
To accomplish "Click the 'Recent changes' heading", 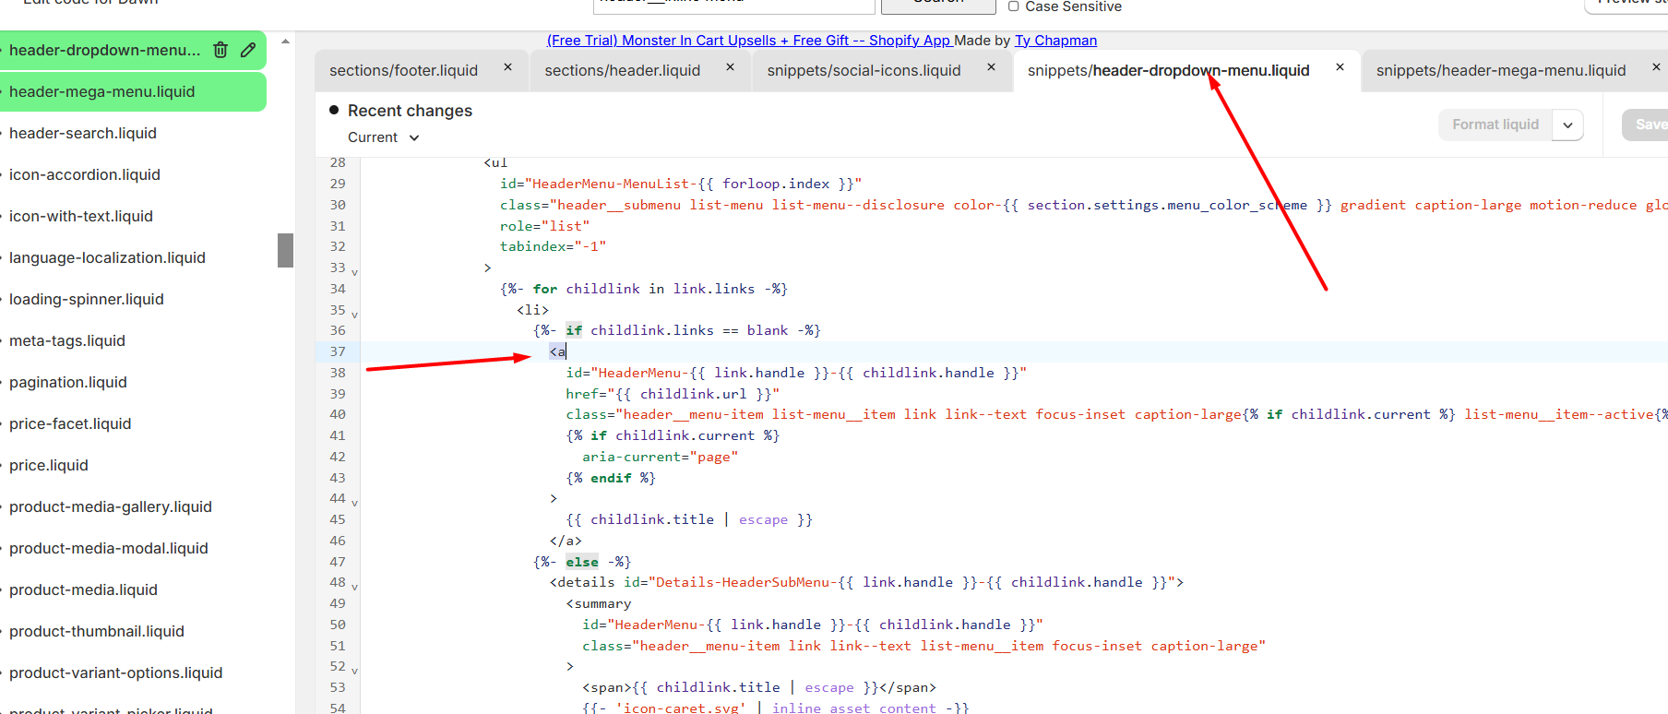I will [x=410, y=111].
